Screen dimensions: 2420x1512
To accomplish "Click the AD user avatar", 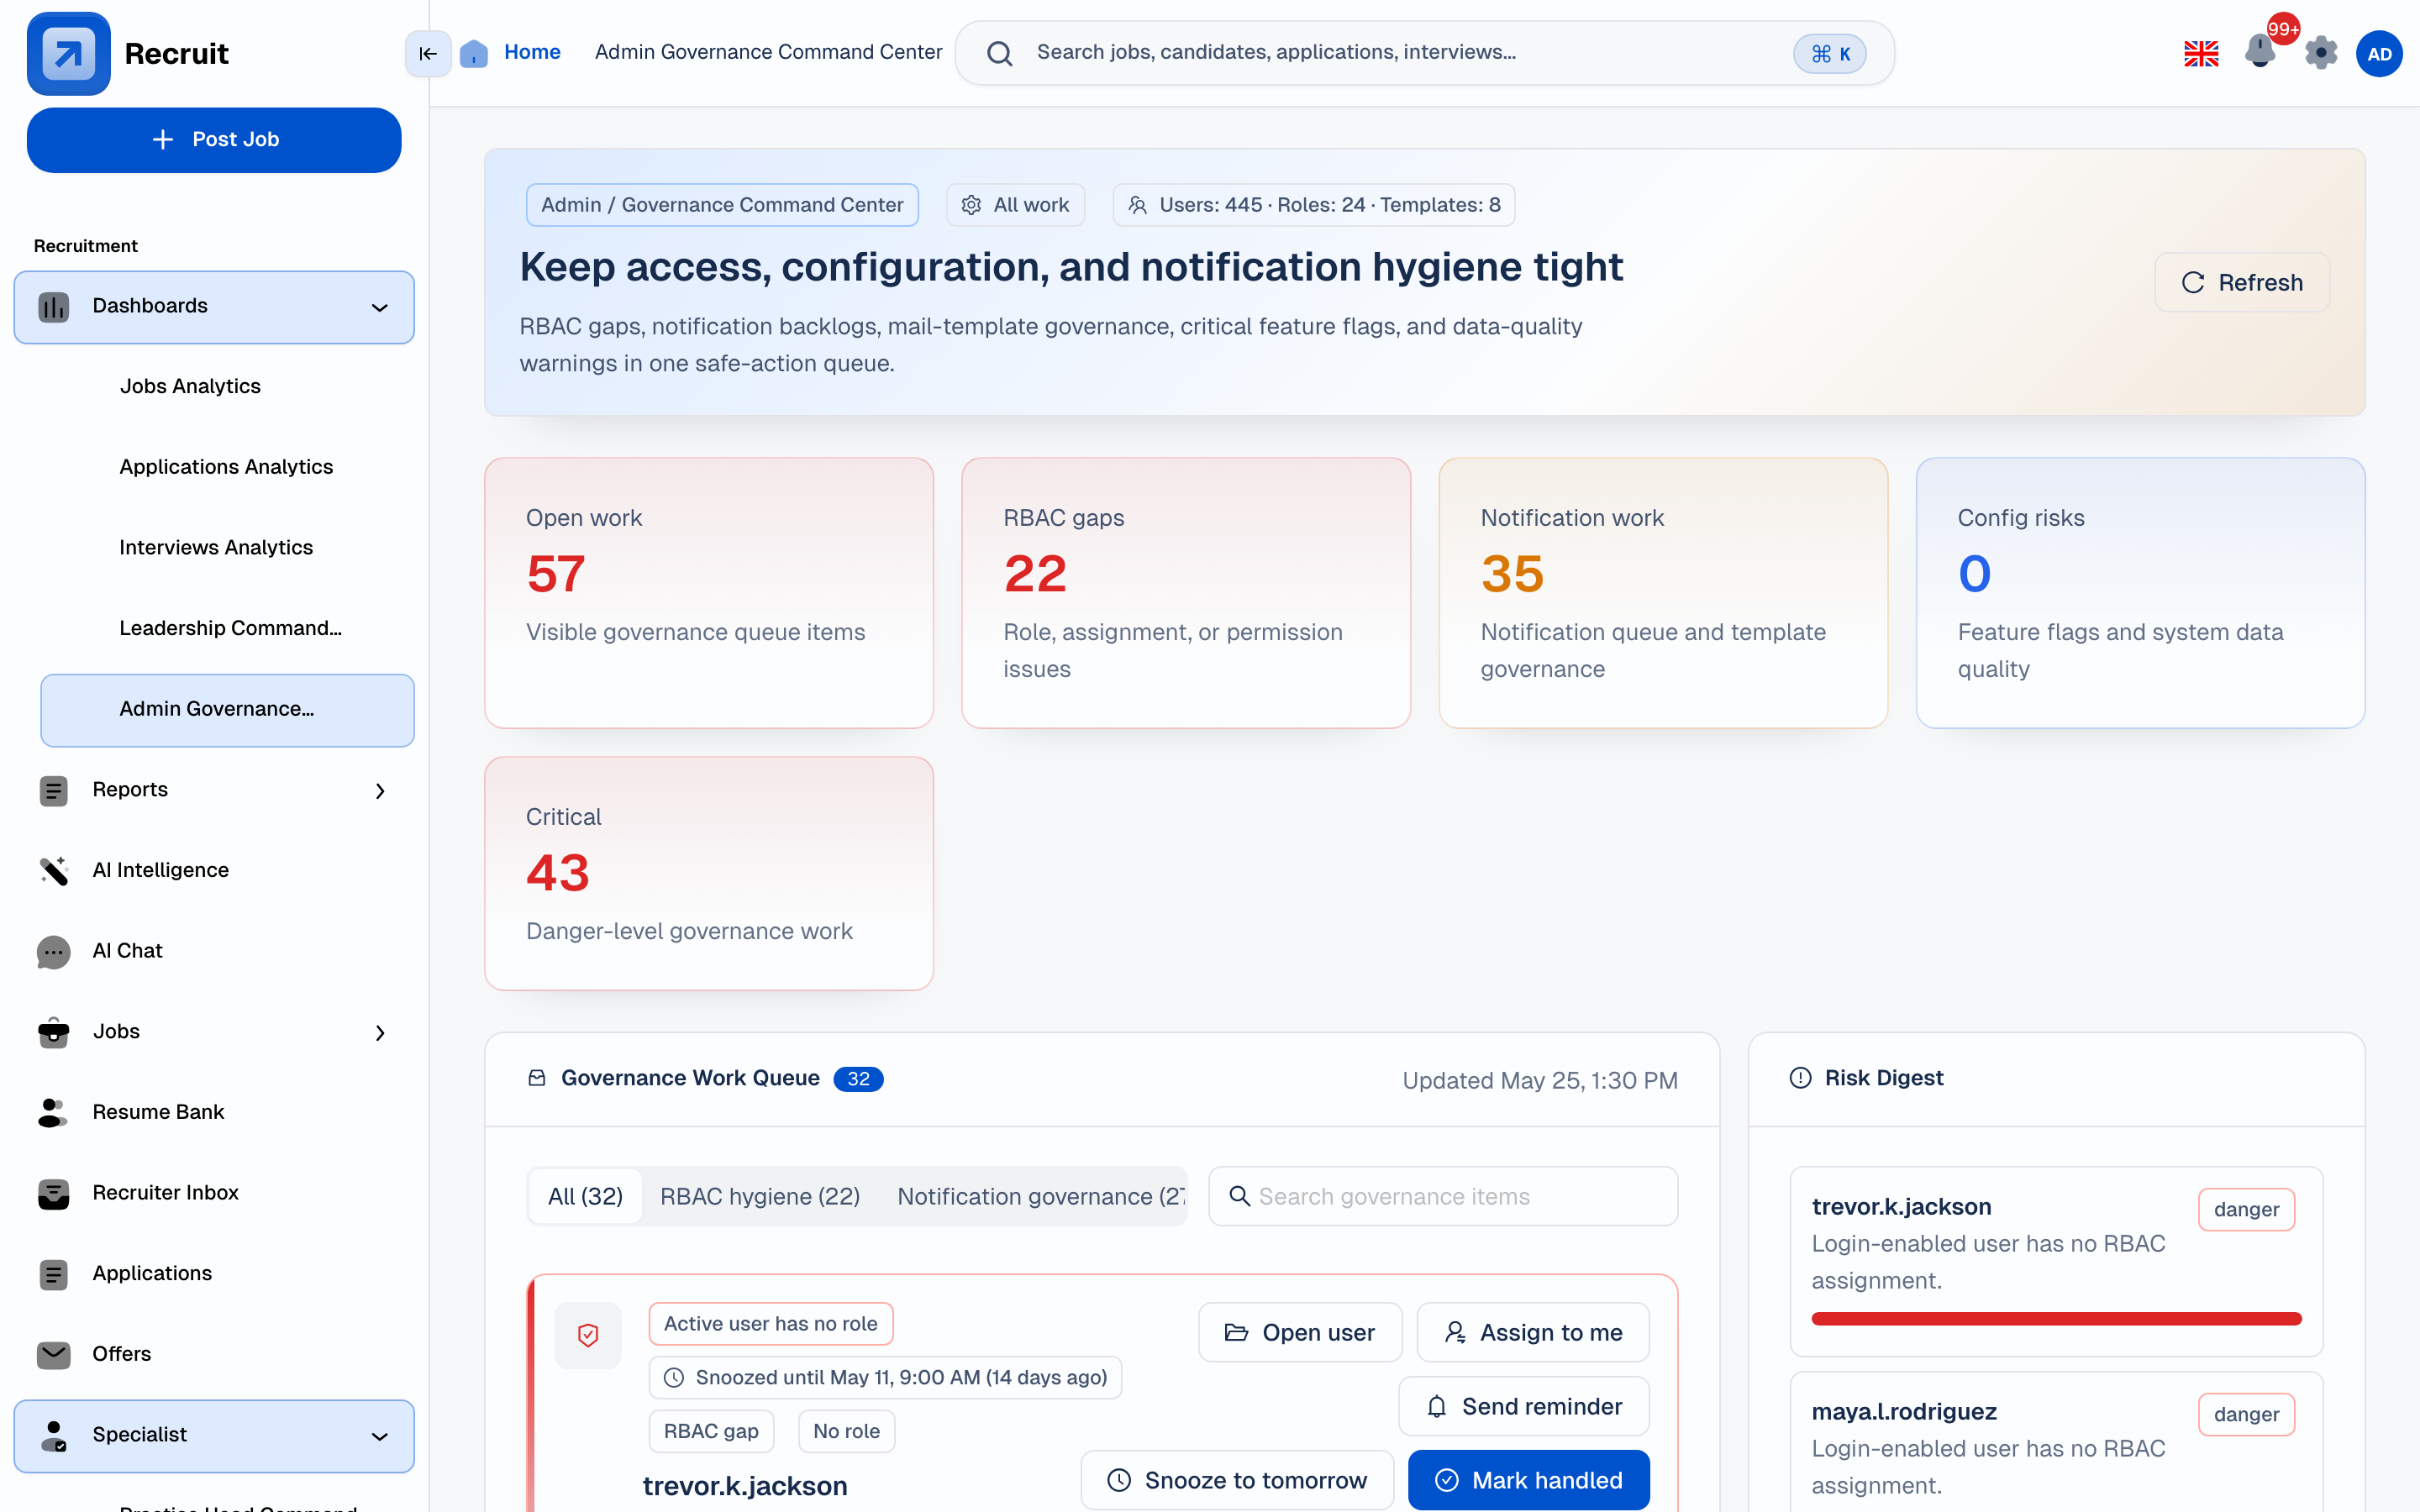I will coord(2379,53).
